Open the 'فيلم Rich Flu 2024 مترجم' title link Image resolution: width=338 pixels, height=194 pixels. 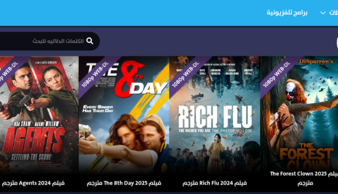pyautogui.click(x=215, y=183)
